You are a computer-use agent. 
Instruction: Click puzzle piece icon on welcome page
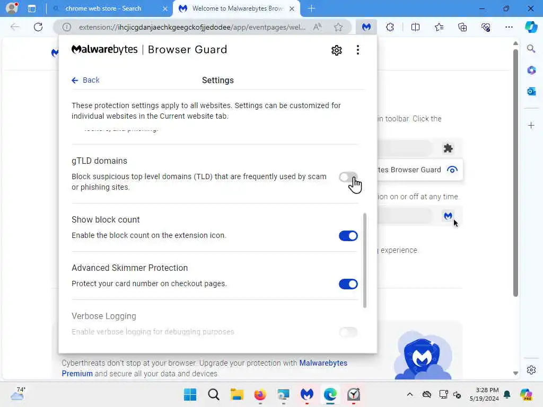pyautogui.click(x=448, y=148)
